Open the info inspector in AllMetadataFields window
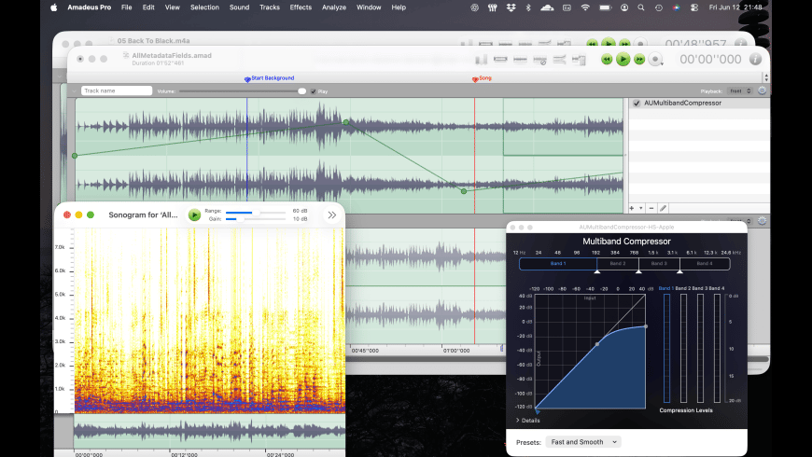Screen dimensions: 812x457 (756, 59)
